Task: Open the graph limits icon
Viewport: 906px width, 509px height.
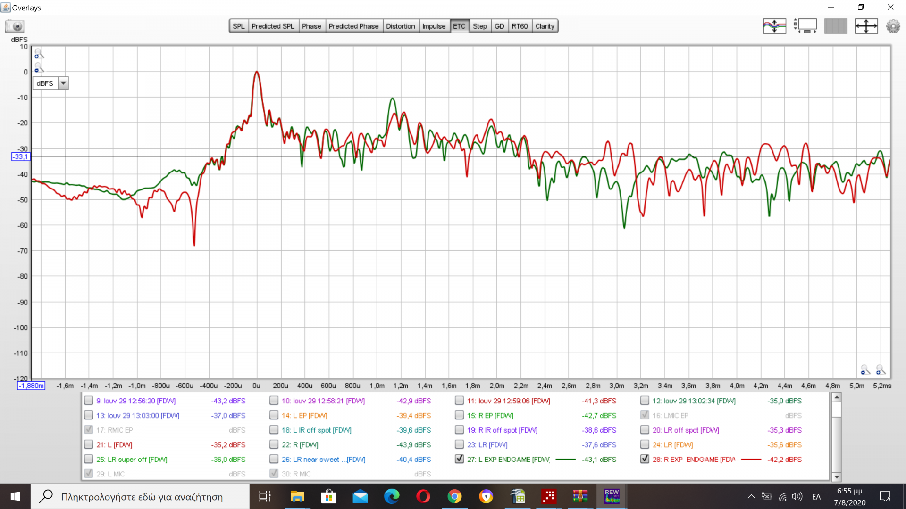Action: 805,26
